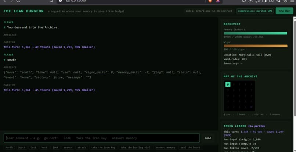
Task: Click the ledger 'This turn' summary line
Action: (253, 133)
